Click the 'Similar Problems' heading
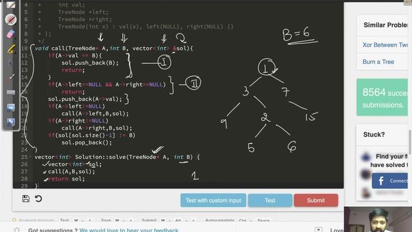The image size is (412, 232). coord(386,25)
